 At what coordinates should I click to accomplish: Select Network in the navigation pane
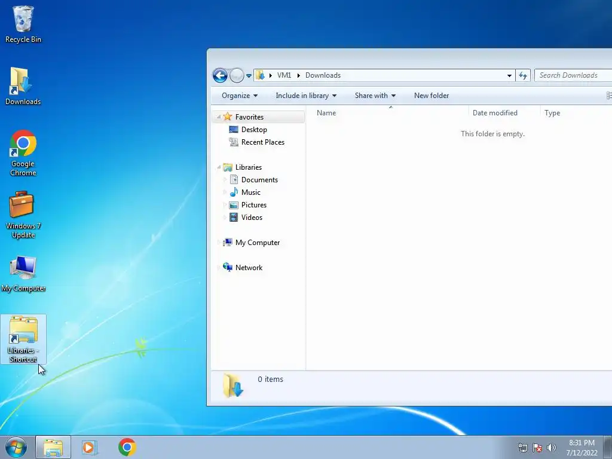[x=249, y=268]
